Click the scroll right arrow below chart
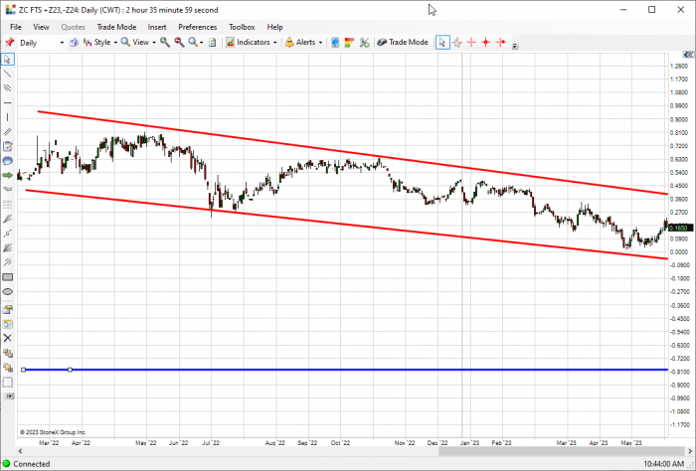 point(690,451)
